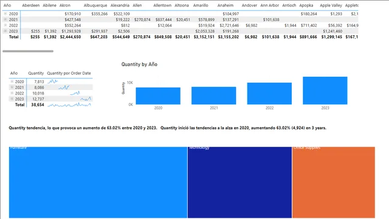Select the $2,444,650 Akron total
This screenshot has height=219, width=389.
point(71,37)
